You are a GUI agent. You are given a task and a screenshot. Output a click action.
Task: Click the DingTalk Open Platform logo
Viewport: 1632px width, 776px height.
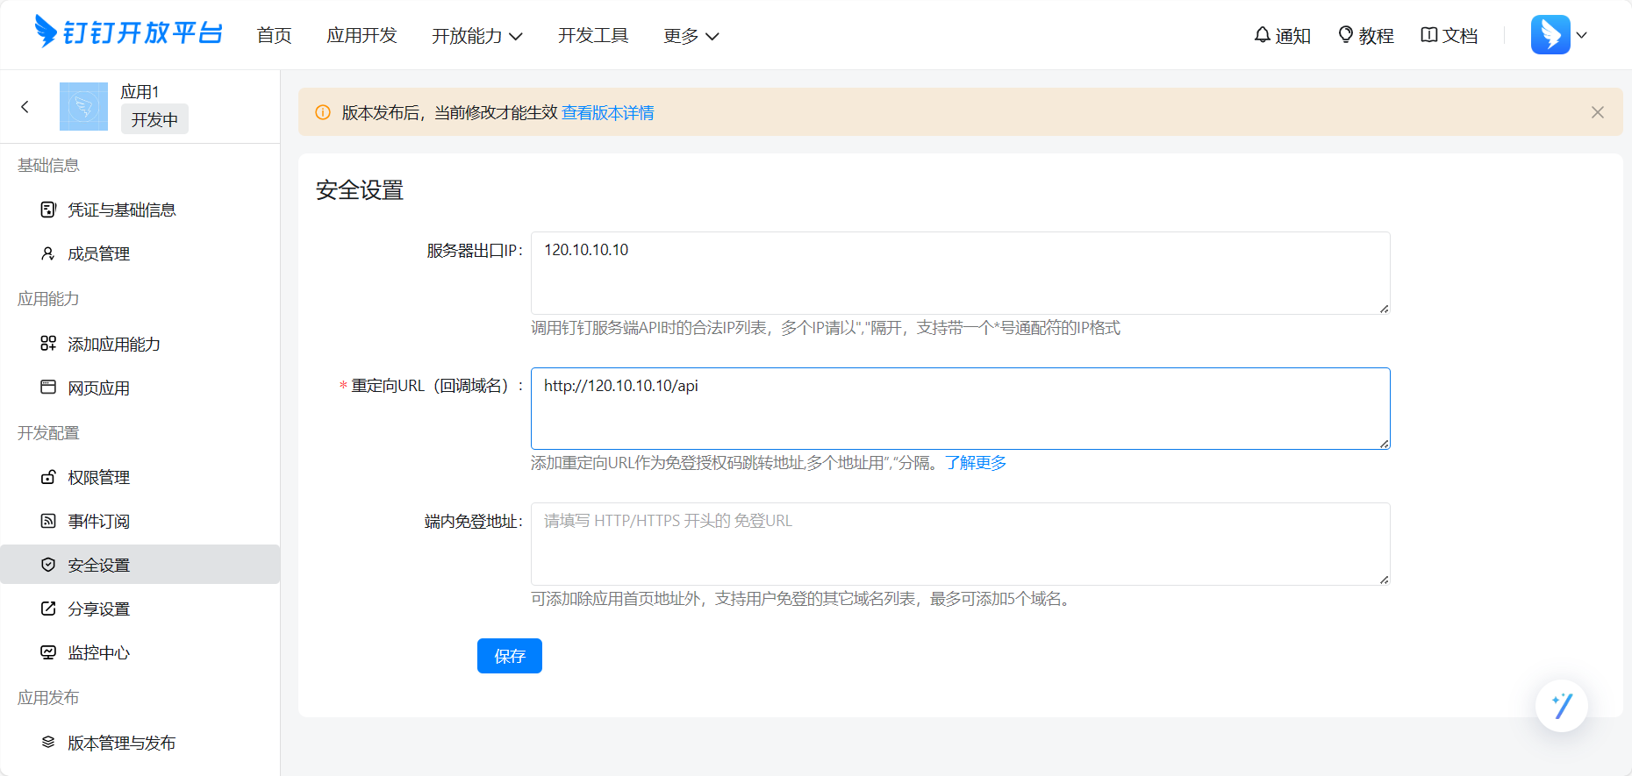tap(128, 32)
